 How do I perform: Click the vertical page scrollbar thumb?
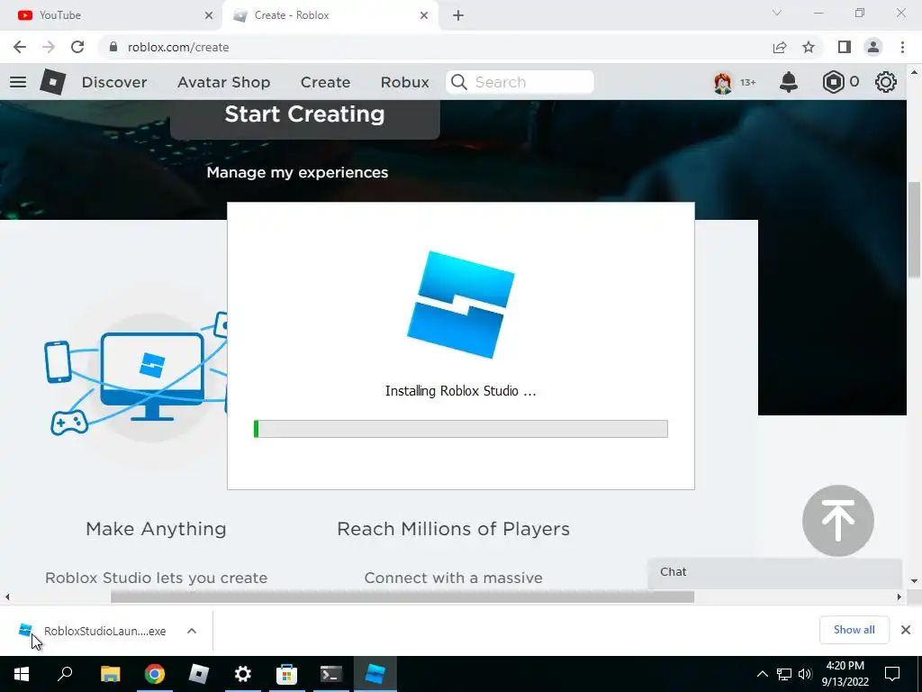tap(915, 230)
